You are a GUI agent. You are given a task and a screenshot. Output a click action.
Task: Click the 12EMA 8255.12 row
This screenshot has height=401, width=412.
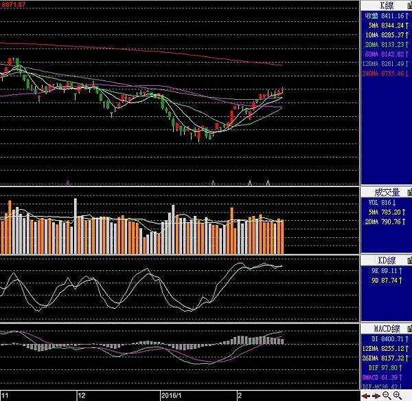coord(386,349)
